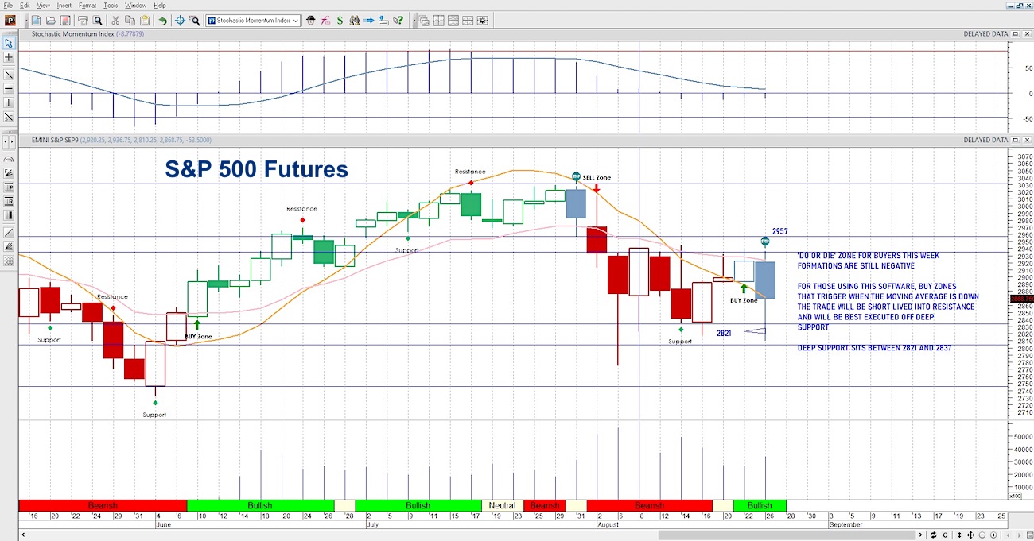
Task: Select the crosshair cursor tool in left toolbar
Action: pos(9,58)
